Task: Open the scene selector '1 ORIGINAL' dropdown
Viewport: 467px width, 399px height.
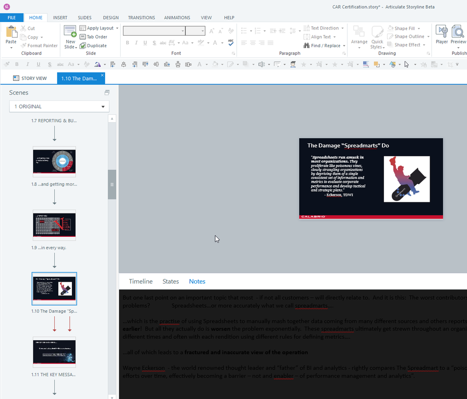Action: point(59,107)
